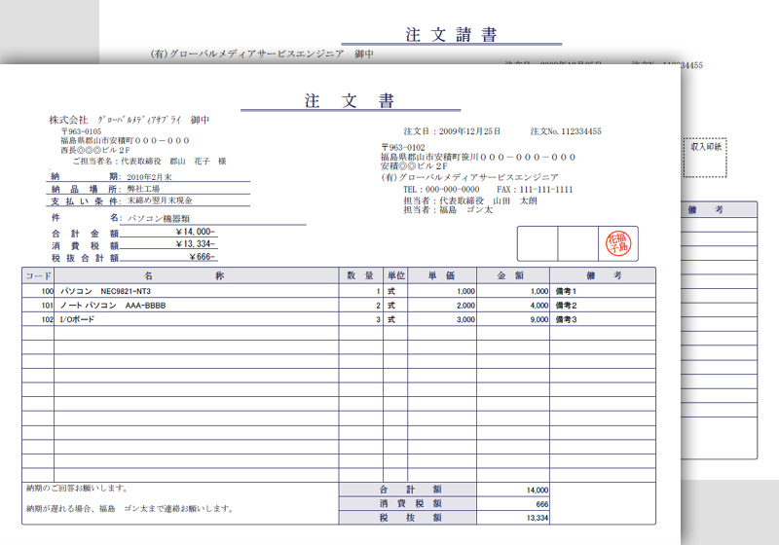Click the 注文書 title of the front document

click(350, 101)
